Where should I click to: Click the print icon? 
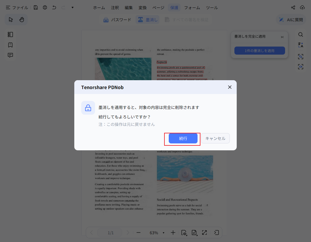[x=45, y=7]
